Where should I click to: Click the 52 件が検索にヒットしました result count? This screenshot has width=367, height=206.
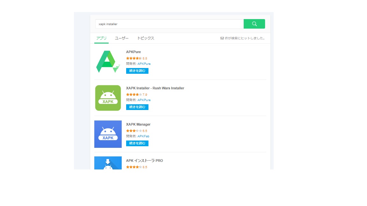(x=243, y=38)
